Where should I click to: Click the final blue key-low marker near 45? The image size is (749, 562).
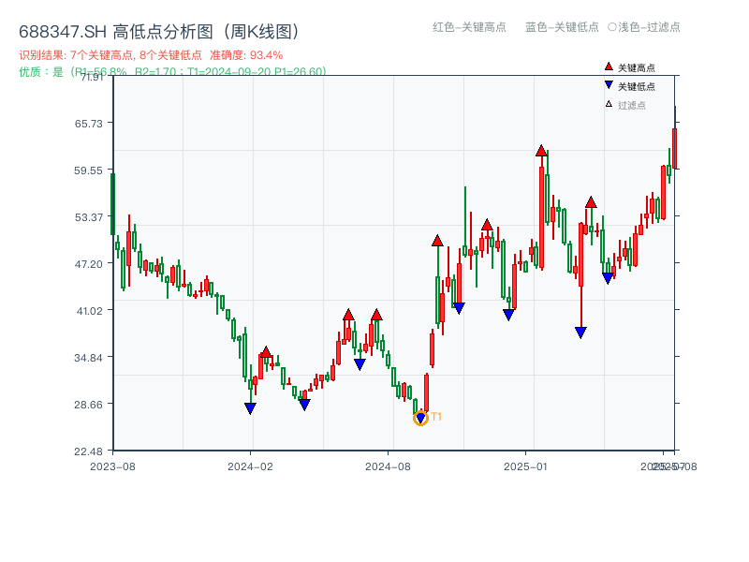coord(608,278)
